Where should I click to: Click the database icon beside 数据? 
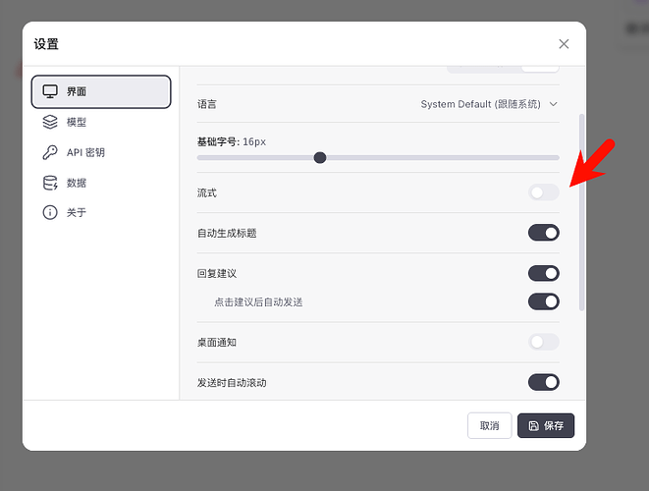(x=50, y=183)
